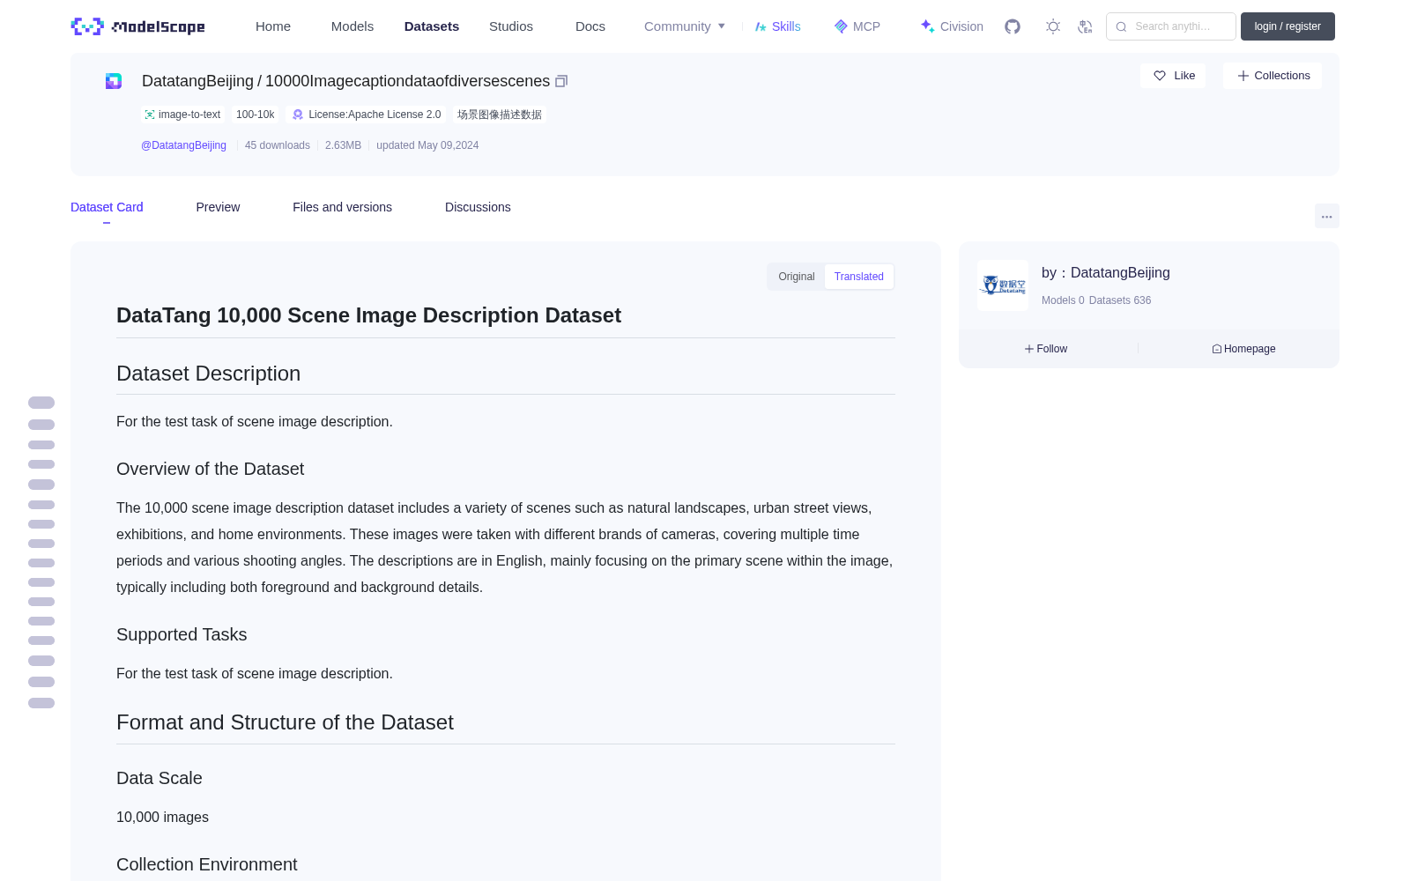Click Format and Structure of the Dataset heading
Screen dimensions: 1410x881
[285, 722]
